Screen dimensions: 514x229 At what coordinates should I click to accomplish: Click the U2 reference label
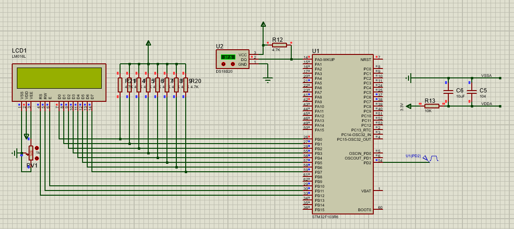(219, 46)
